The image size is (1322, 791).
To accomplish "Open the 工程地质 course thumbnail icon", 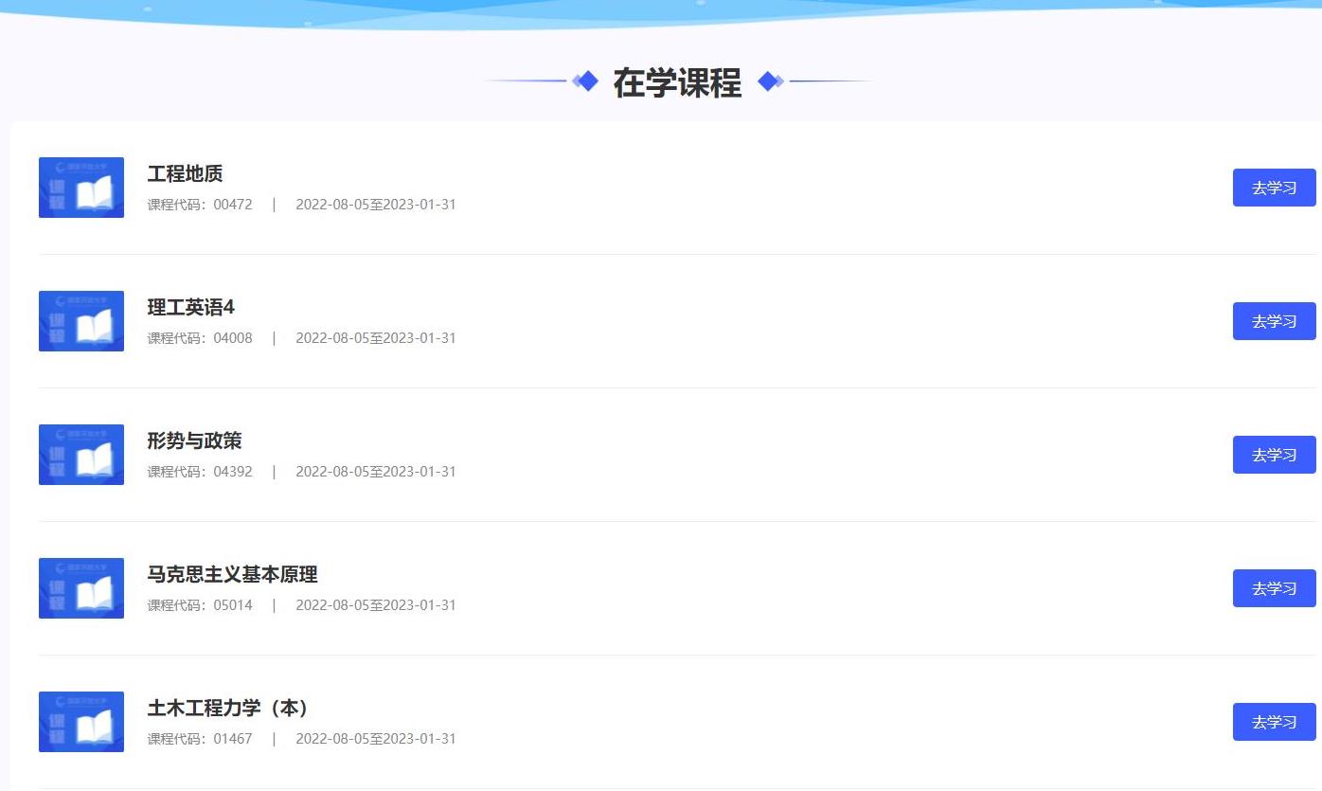I will (81, 188).
